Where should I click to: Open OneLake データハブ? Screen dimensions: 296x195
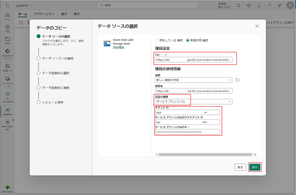[x=8, y=54]
